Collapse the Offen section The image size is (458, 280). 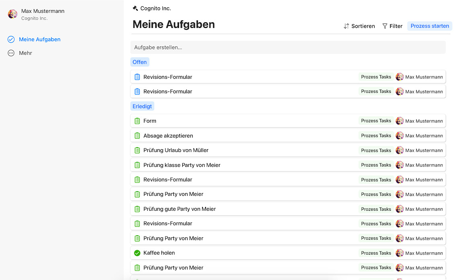point(140,62)
